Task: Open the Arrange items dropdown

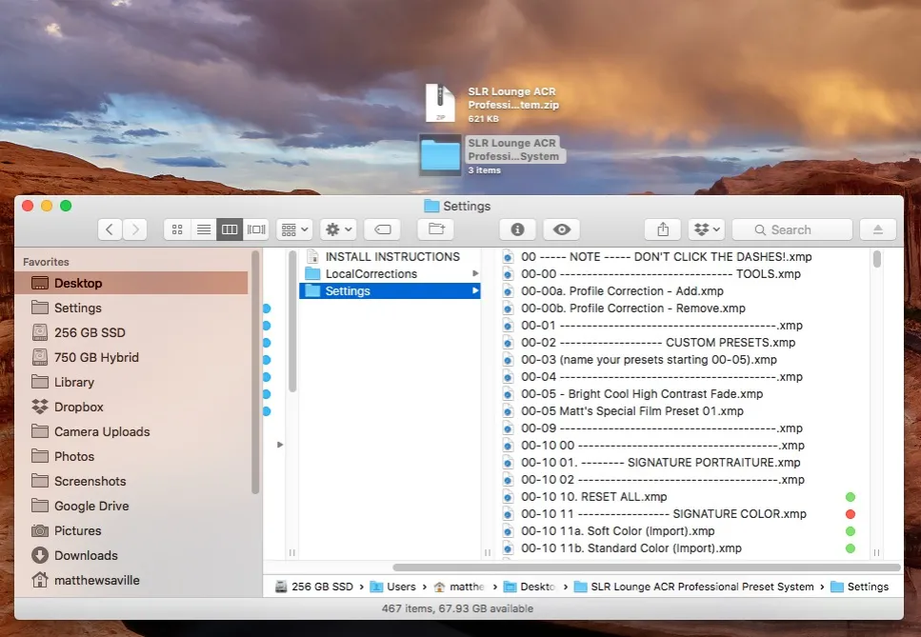Action: (x=294, y=229)
